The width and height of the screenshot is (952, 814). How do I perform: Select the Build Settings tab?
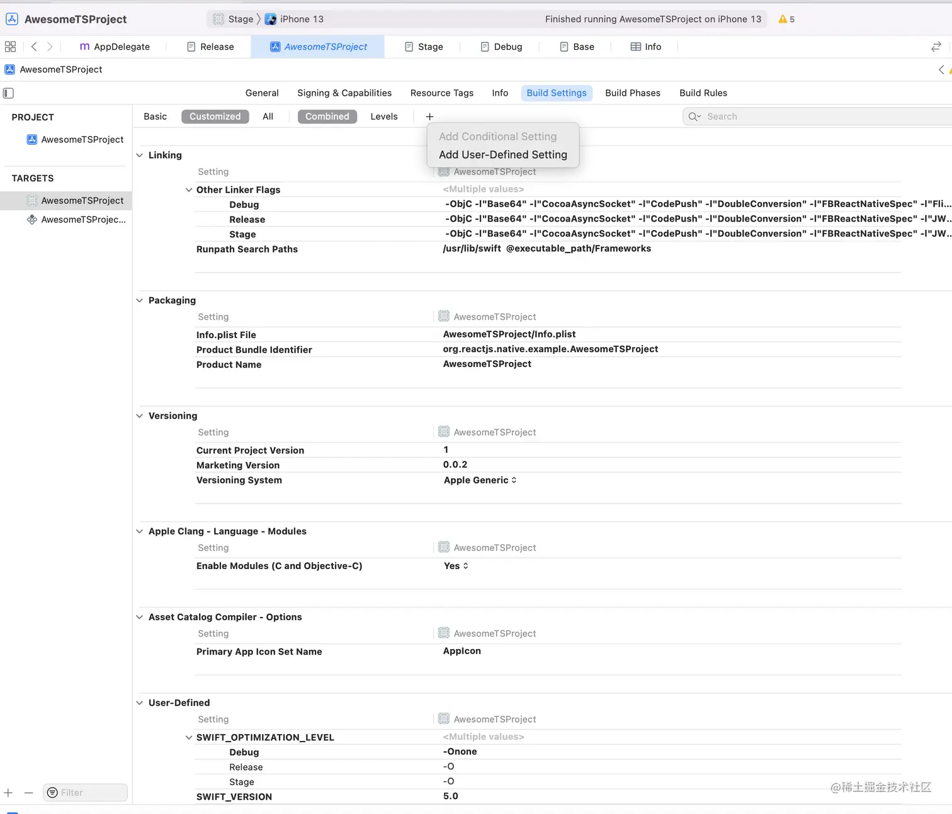pyautogui.click(x=557, y=93)
